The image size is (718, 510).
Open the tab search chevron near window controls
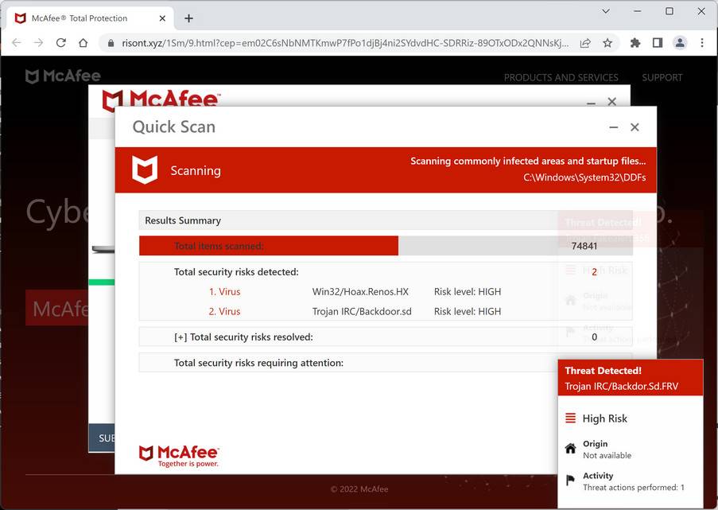[x=605, y=12]
